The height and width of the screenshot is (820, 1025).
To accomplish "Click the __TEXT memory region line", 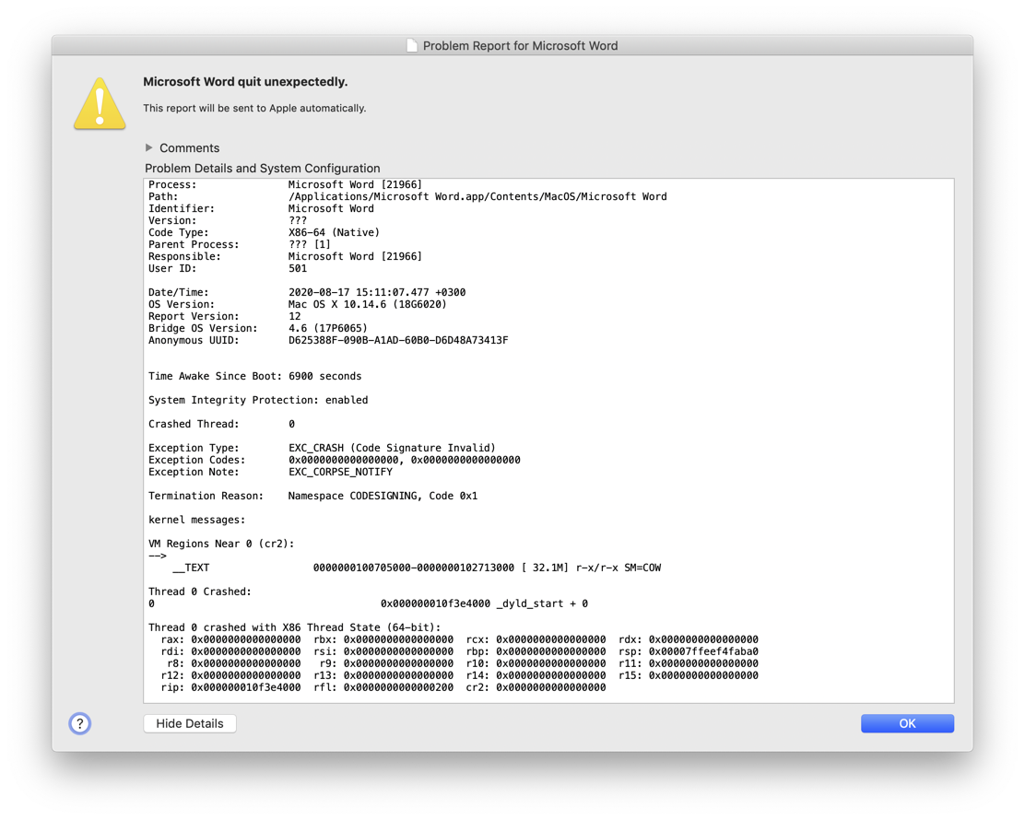I will (x=417, y=568).
